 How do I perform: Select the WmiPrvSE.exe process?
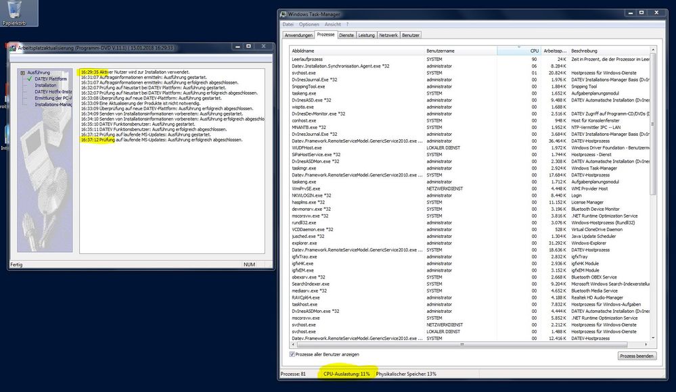click(x=470, y=189)
